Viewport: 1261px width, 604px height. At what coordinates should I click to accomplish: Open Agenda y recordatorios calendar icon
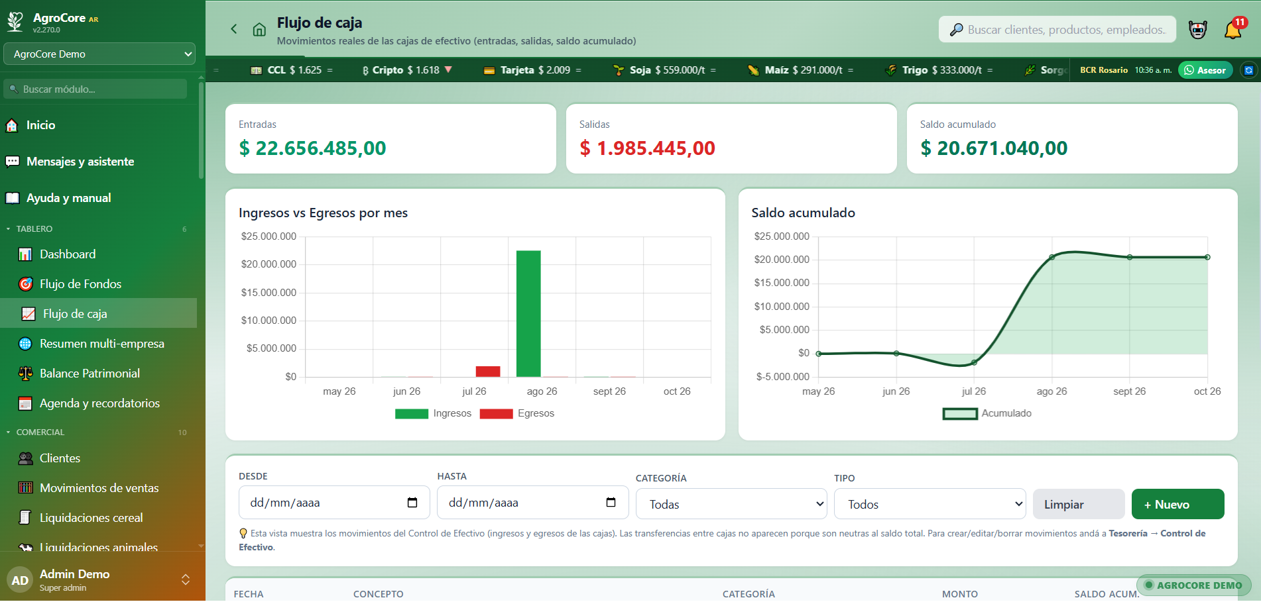point(25,403)
